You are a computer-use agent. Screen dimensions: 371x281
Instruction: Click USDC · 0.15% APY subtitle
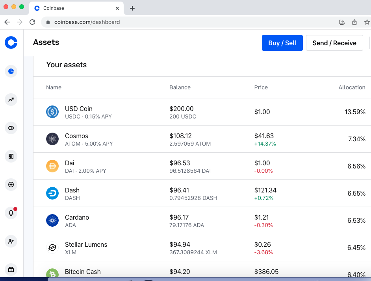click(x=88, y=116)
